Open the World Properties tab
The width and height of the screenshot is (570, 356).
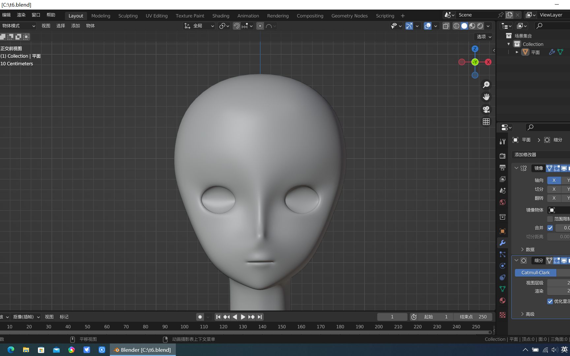502,202
